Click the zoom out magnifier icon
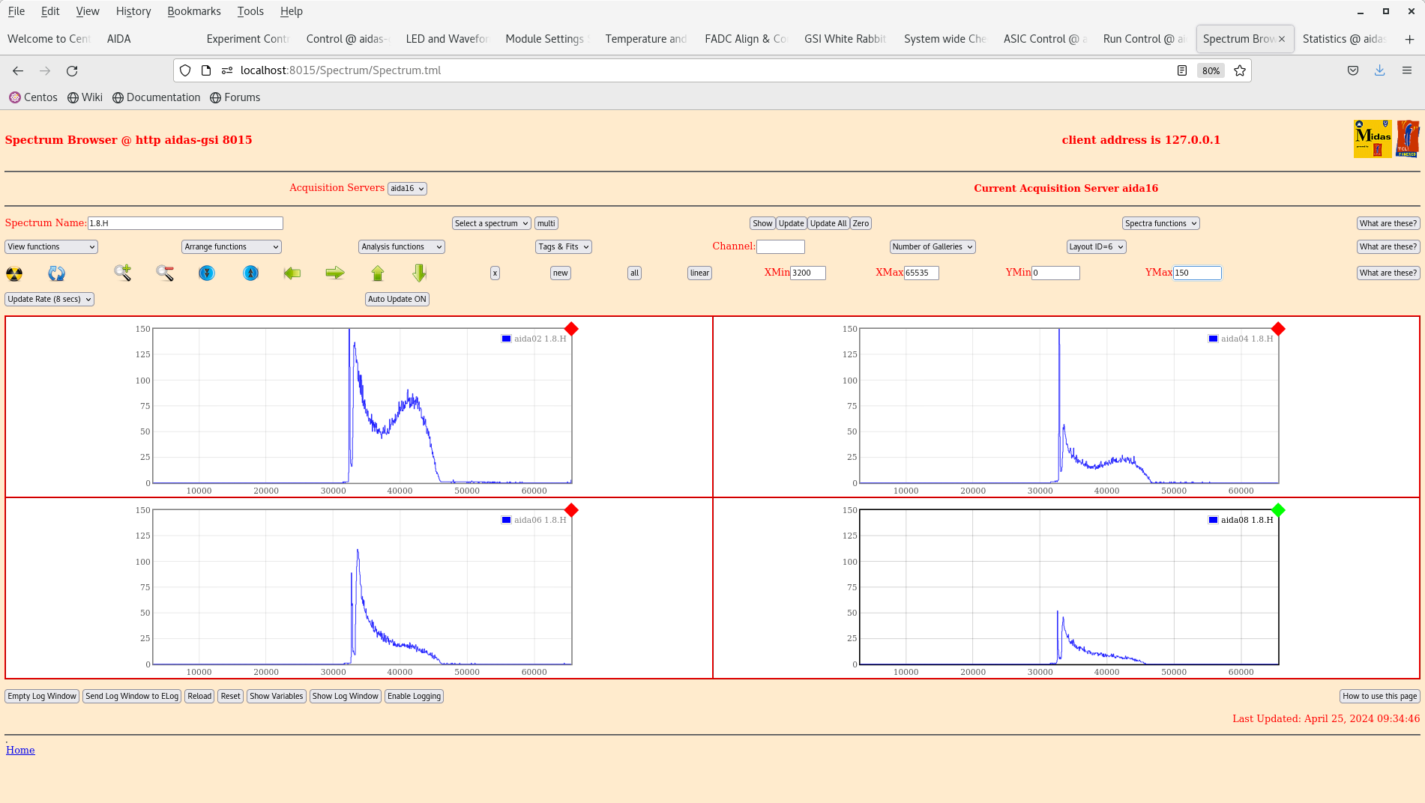 pos(165,273)
